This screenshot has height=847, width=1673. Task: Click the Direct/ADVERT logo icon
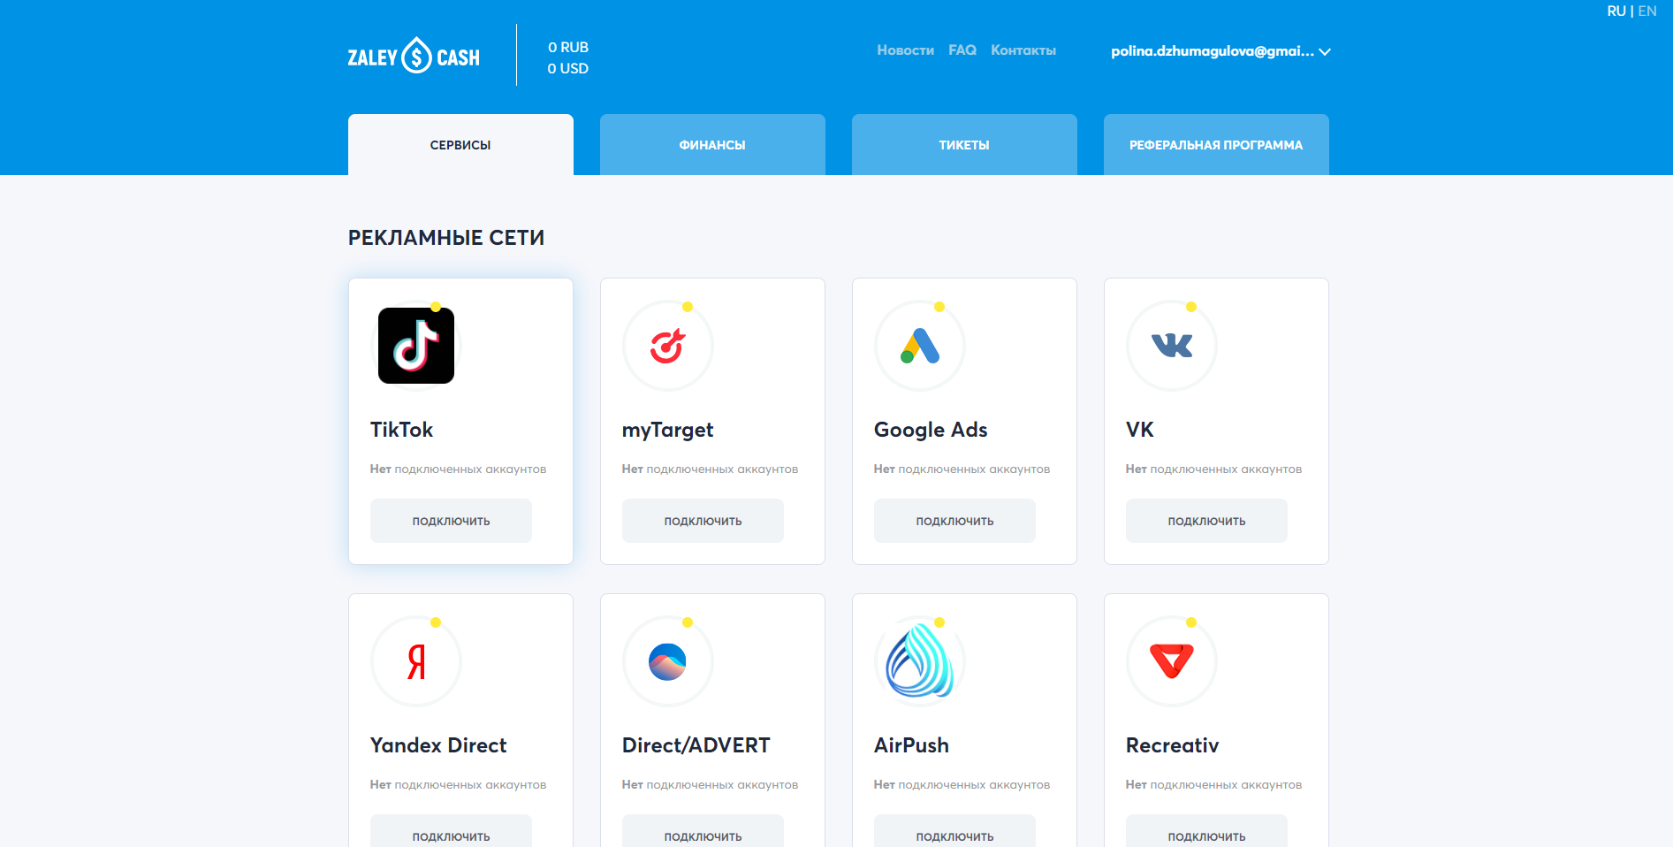coord(668,661)
